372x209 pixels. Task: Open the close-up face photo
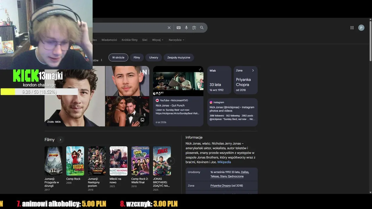127,81
